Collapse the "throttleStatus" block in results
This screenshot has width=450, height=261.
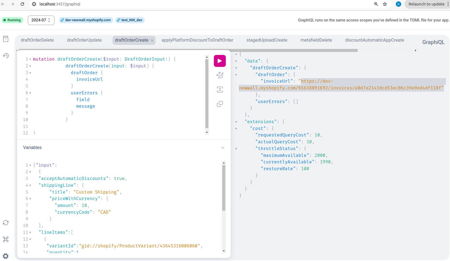236,149
